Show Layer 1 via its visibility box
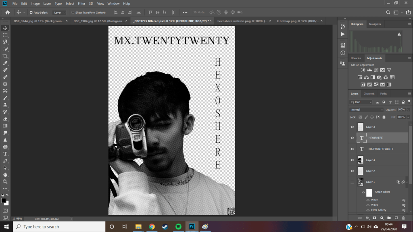This screenshot has width=413, height=232. click(352, 182)
